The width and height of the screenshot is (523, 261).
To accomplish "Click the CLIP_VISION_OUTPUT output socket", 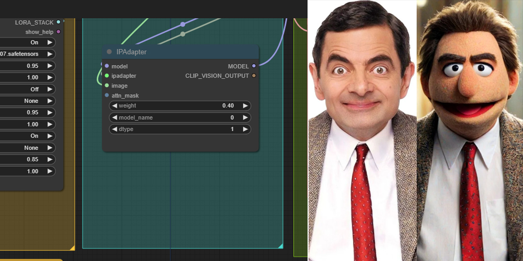I will click(254, 76).
